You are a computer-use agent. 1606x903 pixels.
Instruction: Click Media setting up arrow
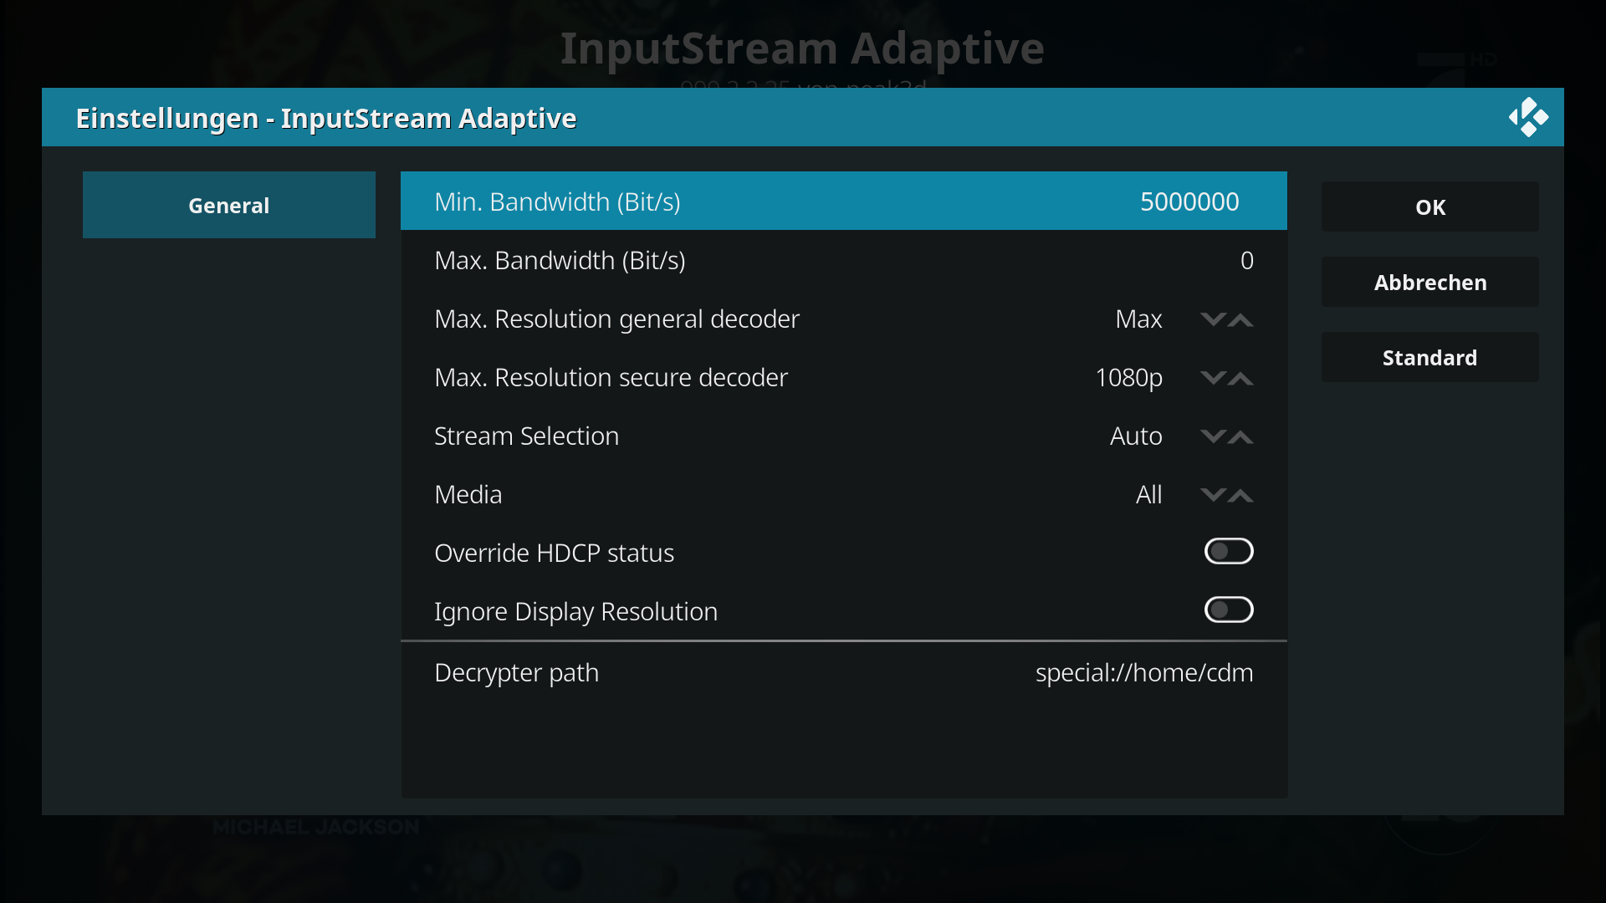click(x=1240, y=495)
